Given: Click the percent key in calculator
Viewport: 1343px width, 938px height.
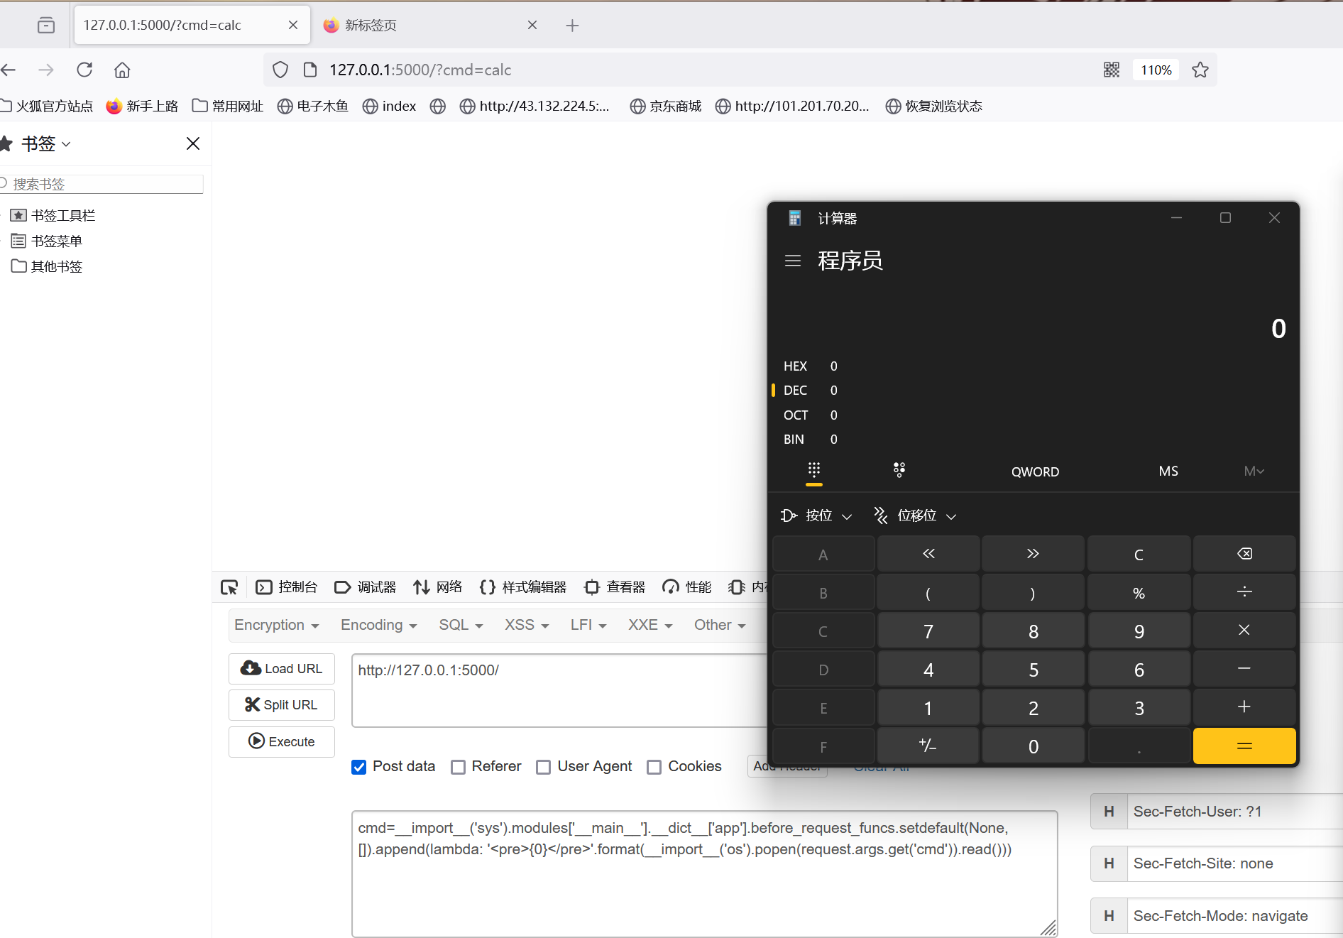Looking at the screenshot, I should coord(1139,592).
